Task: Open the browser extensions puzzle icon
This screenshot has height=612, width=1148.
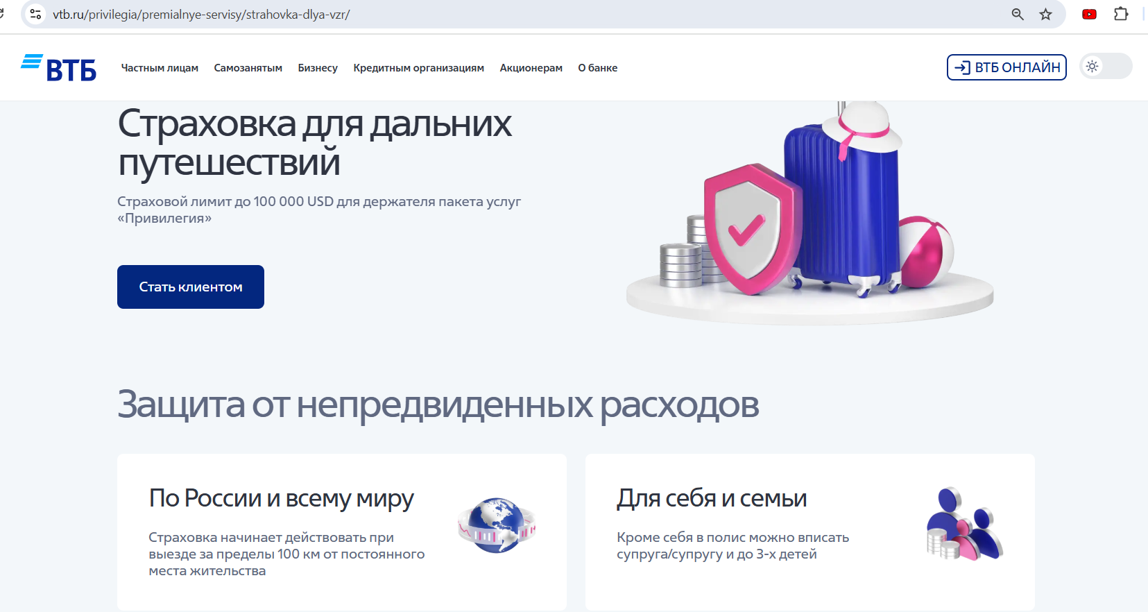Action: 1121,14
